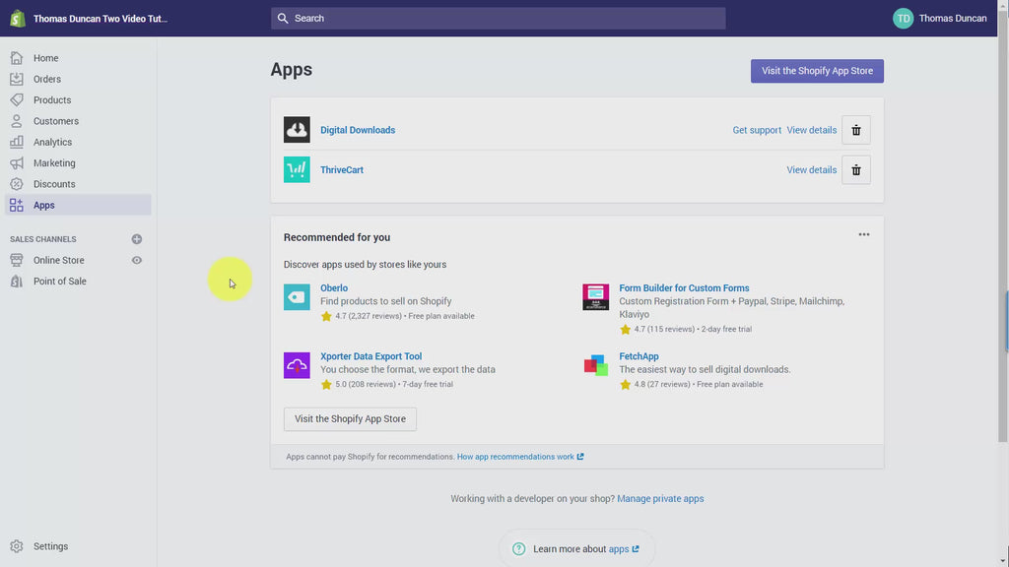The width and height of the screenshot is (1009, 567).
Task: Delete the Digital Downloads app via trash icon
Action: pyautogui.click(x=856, y=131)
